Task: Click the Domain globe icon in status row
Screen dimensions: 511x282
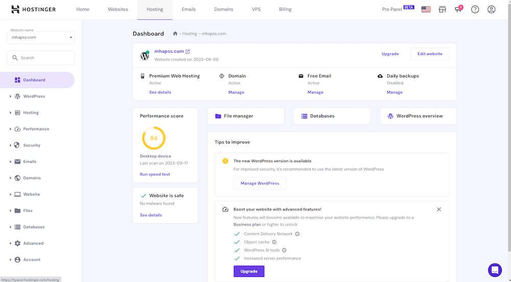Action: coord(222,76)
